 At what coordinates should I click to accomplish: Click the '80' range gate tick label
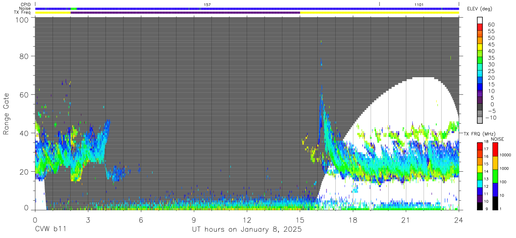pyautogui.click(x=24, y=57)
